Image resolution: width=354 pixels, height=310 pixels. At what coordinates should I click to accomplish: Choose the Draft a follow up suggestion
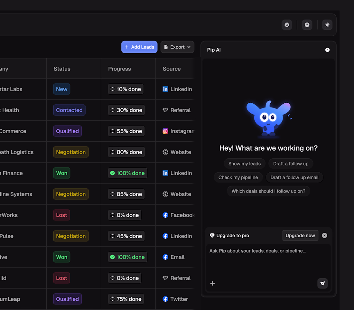tap(291, 164)
